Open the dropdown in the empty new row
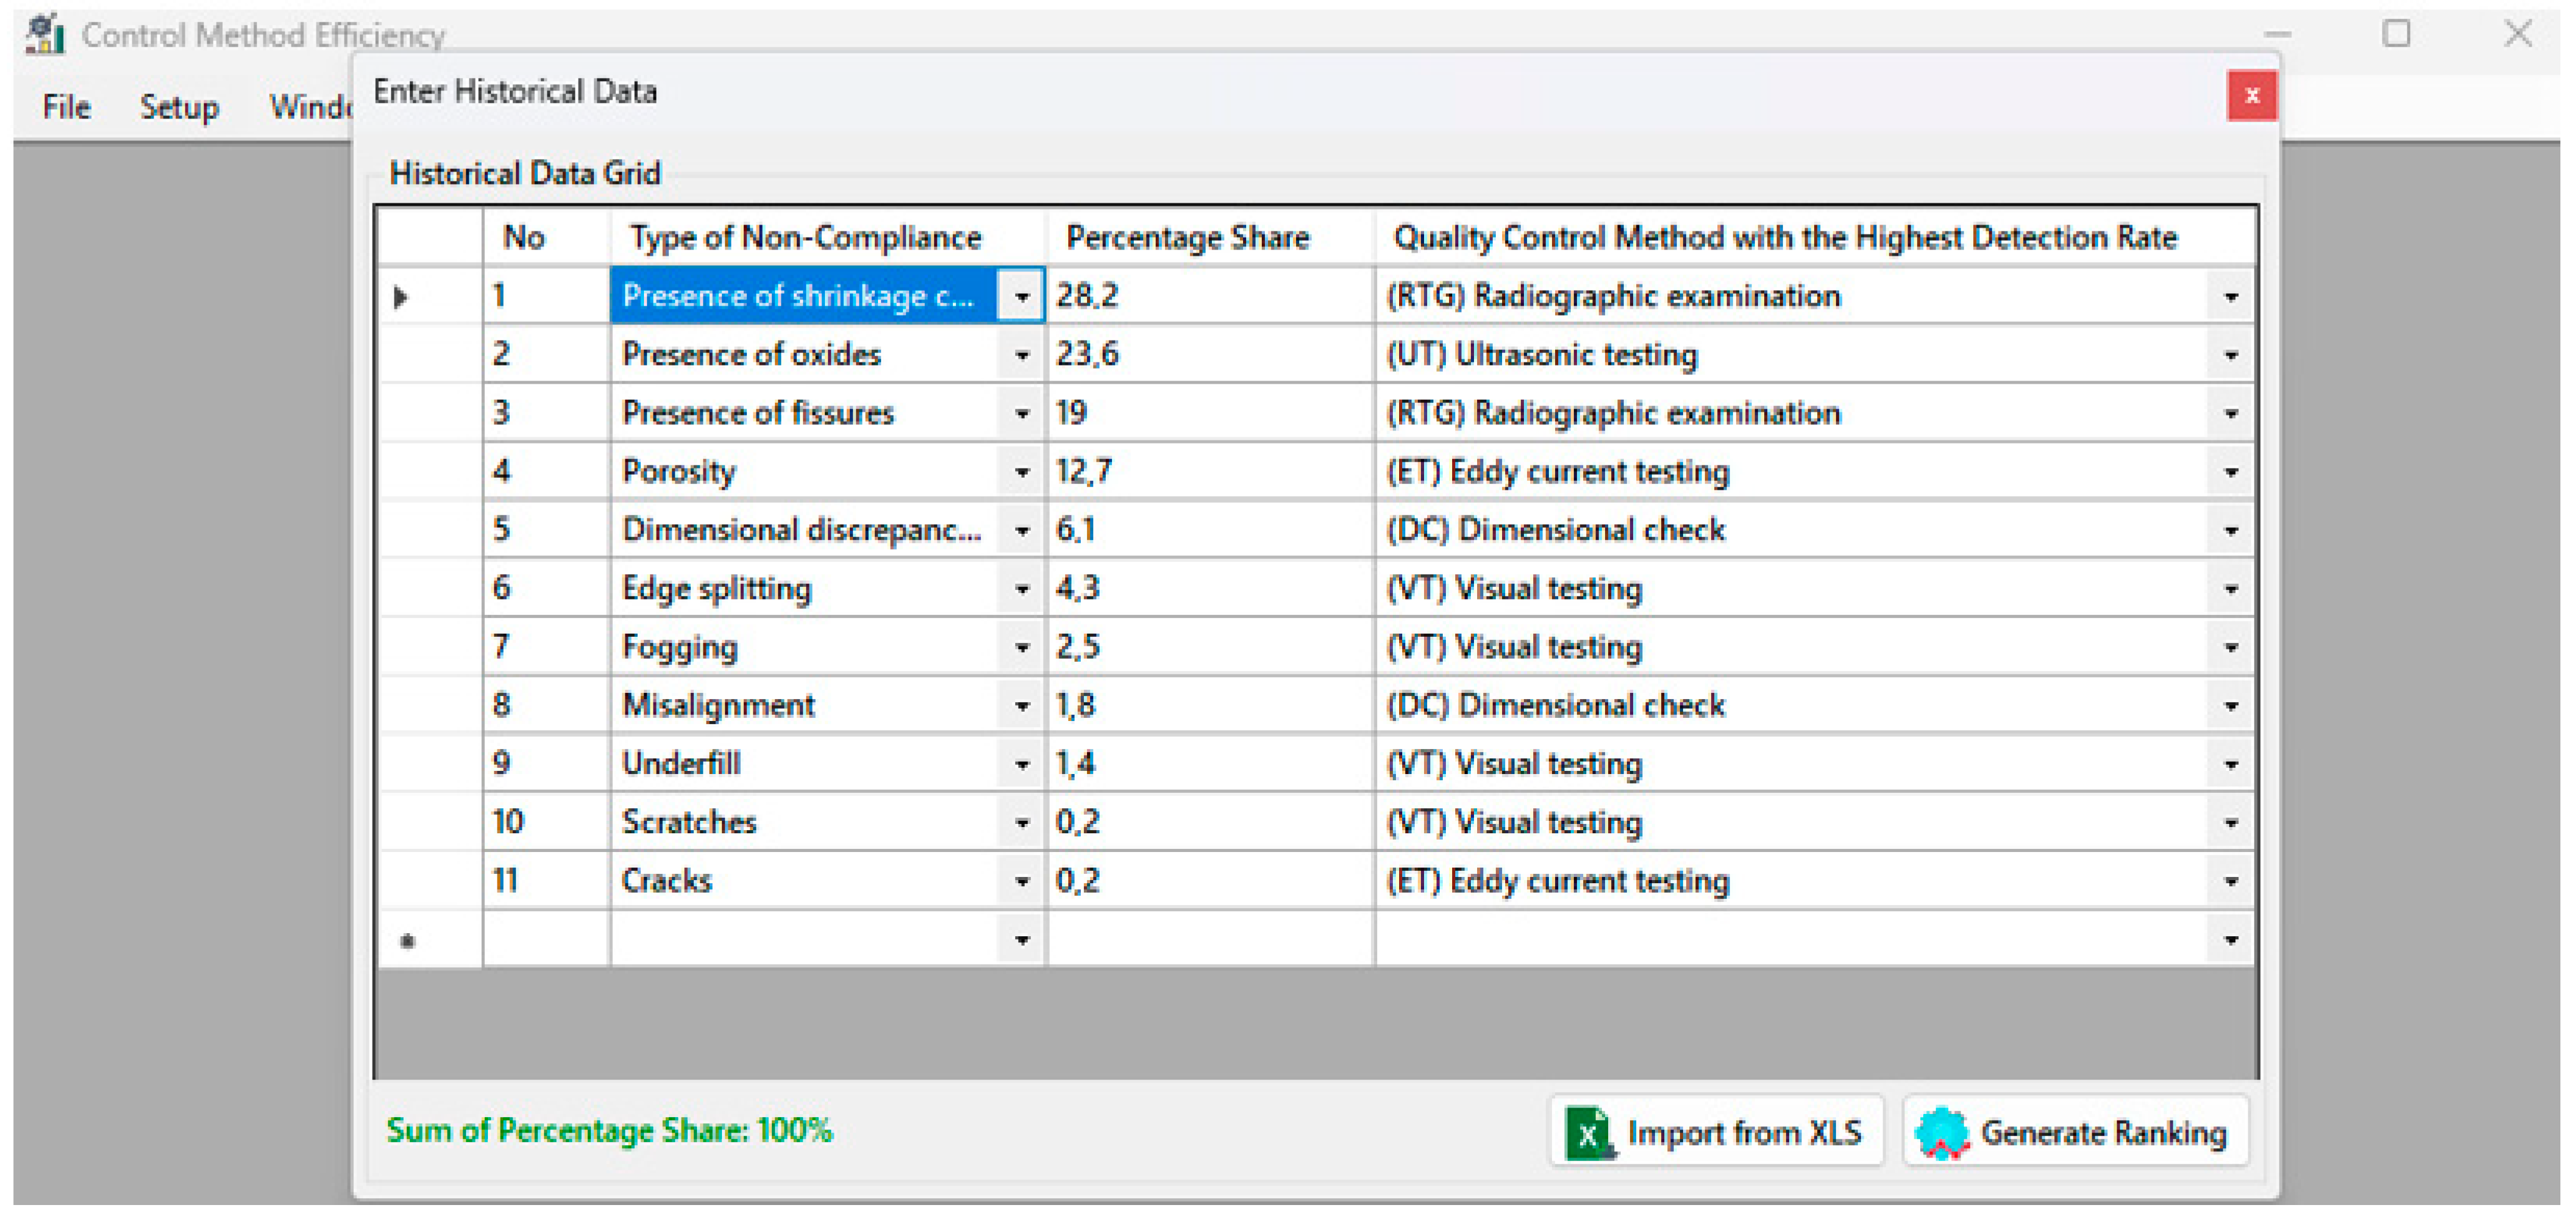 tap(1021, 940)
